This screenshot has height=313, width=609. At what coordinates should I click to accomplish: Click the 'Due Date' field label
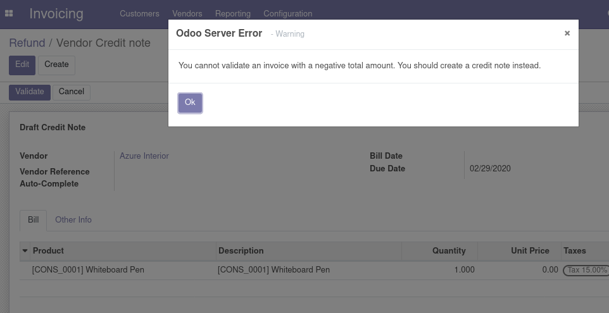(x=387, y=169)
